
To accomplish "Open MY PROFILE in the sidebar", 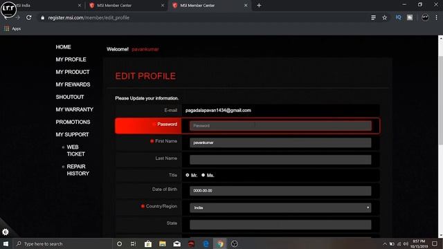I will pos(71,59).
